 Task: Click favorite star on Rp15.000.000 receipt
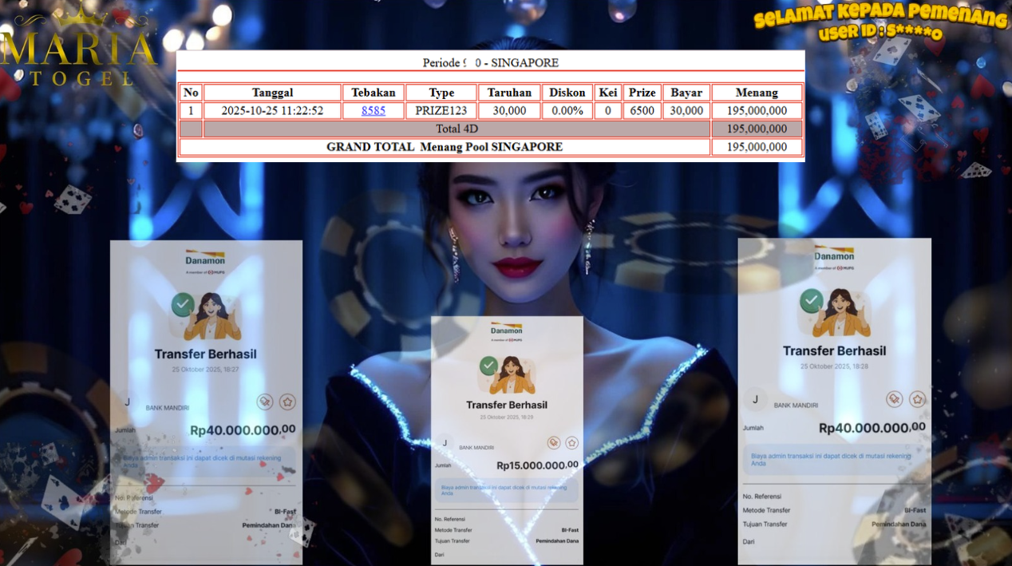coord(571,442)
